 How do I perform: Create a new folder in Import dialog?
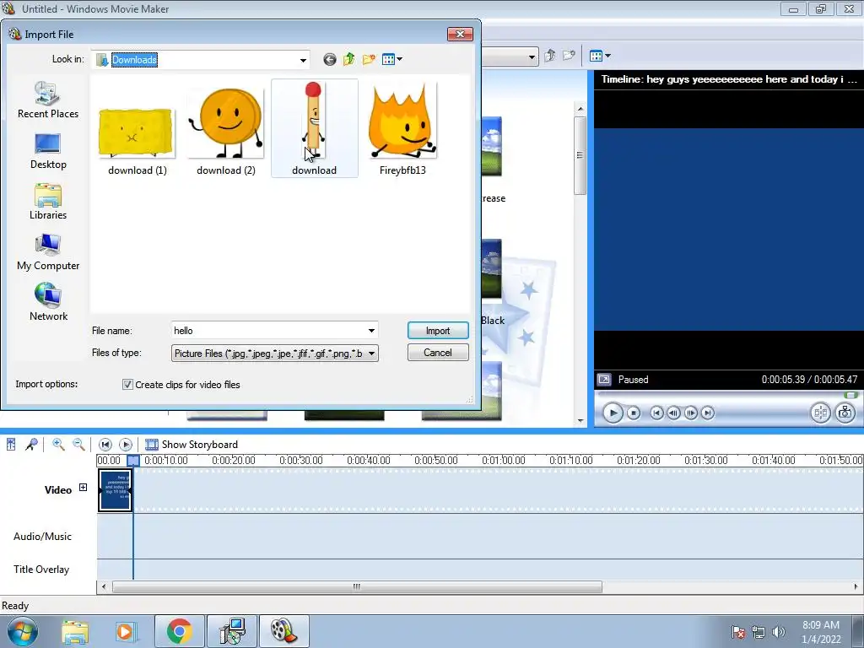[x=369, y=59]
